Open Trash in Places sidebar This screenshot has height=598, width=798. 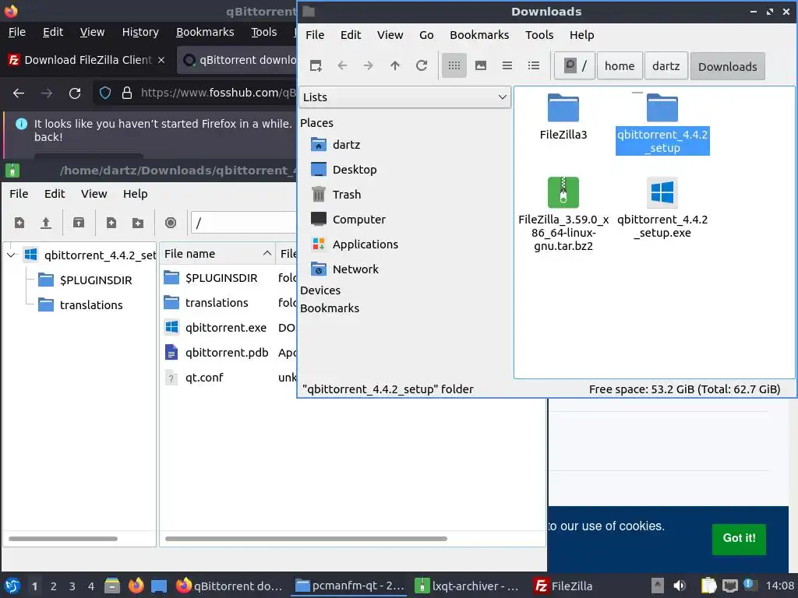(346, 195)
